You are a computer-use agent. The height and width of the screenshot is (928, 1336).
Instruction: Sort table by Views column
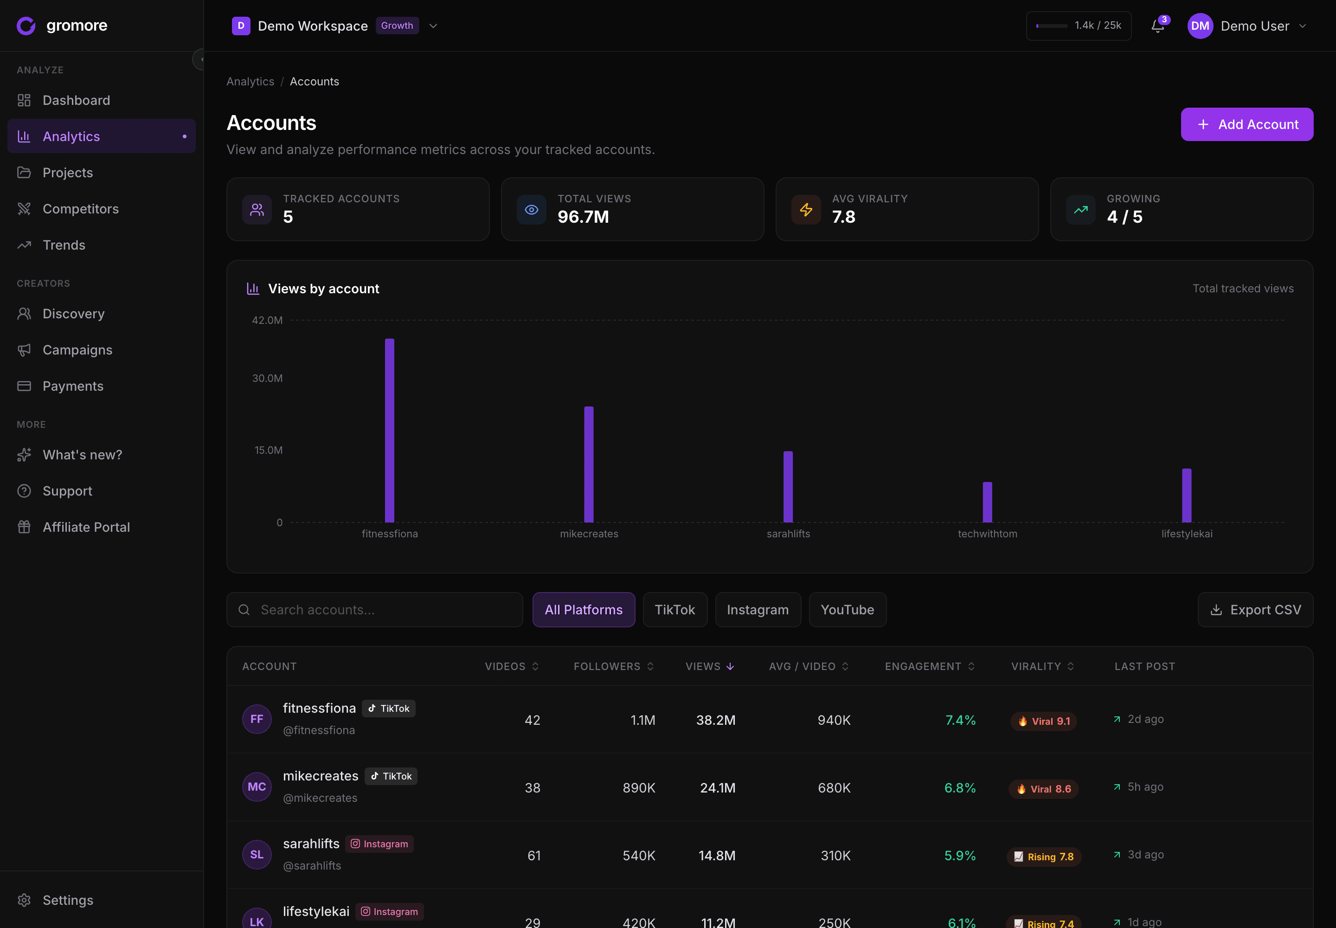(x=710, y=666)
